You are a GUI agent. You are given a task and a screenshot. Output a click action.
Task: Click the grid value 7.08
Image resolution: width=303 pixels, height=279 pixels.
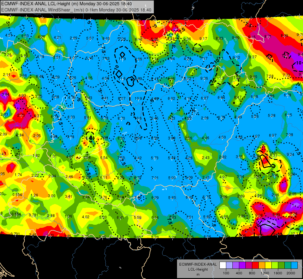(289, 135)
